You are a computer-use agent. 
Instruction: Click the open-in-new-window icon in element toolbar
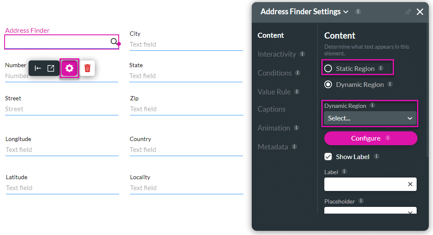pyautogui.click(x=51, y=68)
